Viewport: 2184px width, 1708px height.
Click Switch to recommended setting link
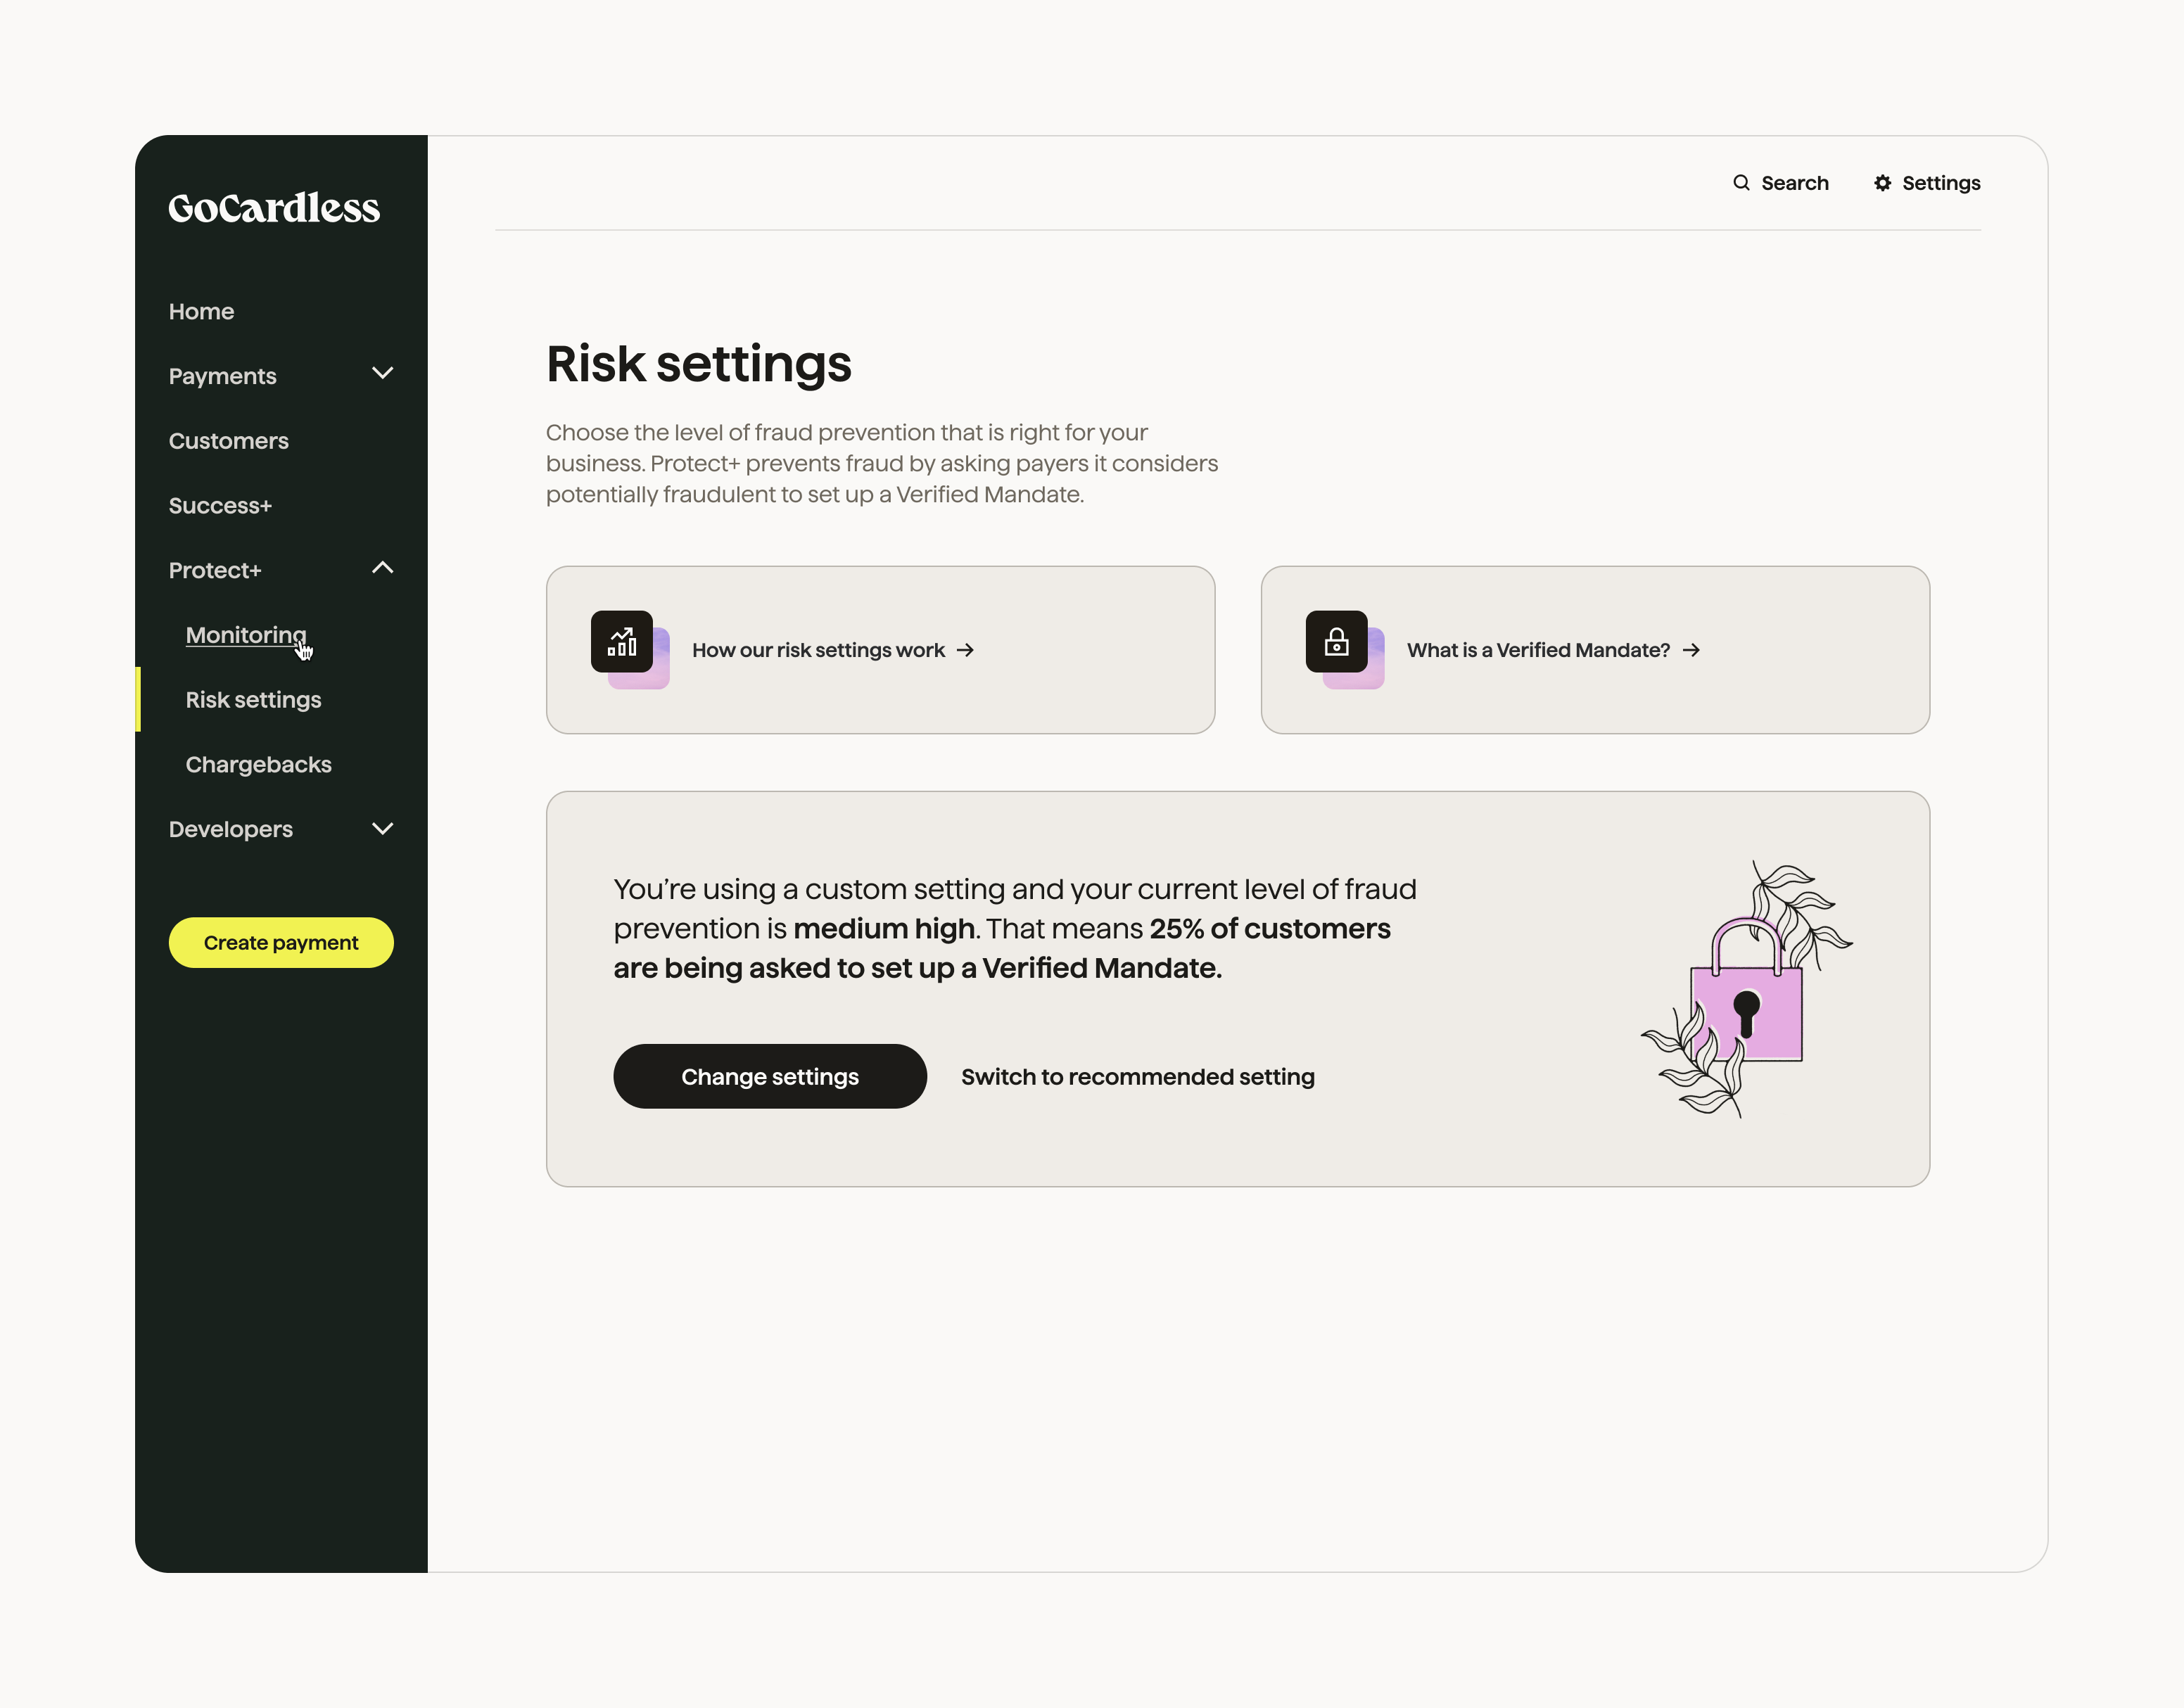(x=1137, y=1077)
